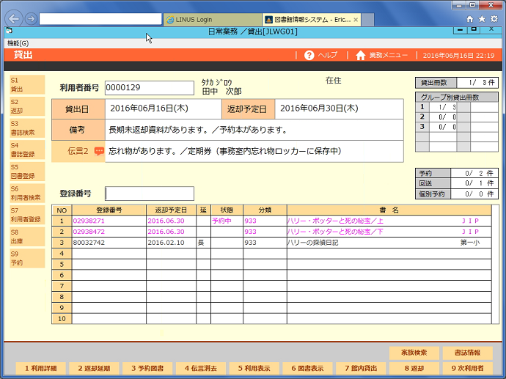Image resolution: width=506 pixels, height=379 pixels.
Task: Click the ヘルプ link in the header
Action: pyautogui.click(x=328, y=55)
